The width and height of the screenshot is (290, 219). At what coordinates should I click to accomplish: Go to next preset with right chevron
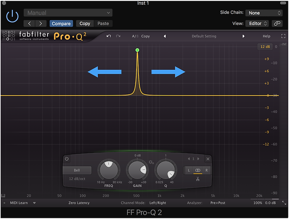pos(41,23)
